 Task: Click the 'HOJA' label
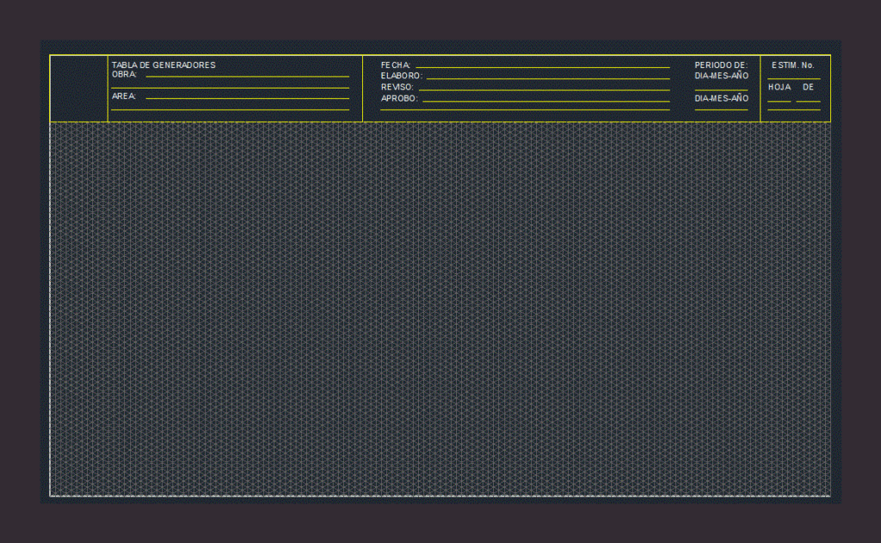[779, 87]
